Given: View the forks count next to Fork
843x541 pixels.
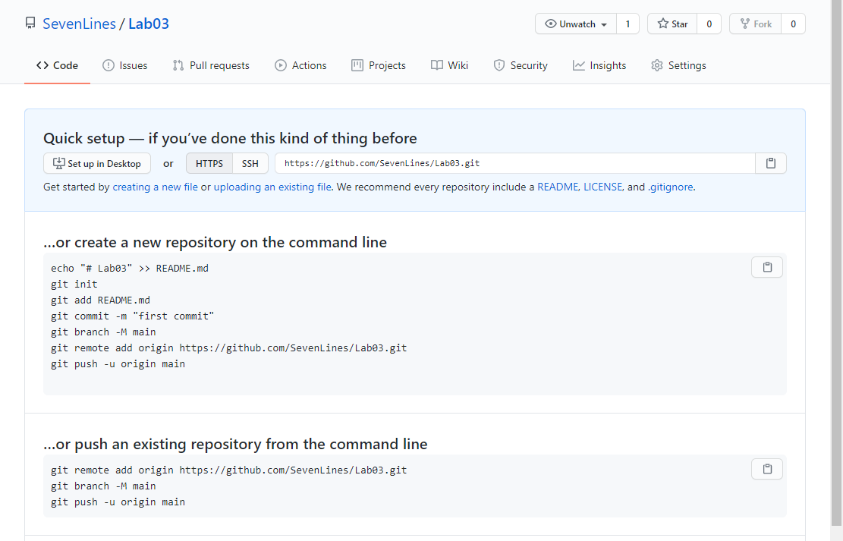Looking at the screenshot, I should click(793, 24).
